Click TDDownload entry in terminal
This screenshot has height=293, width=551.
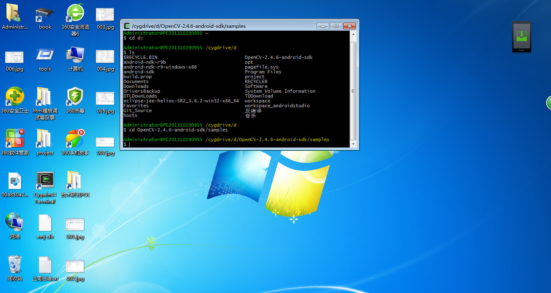(x=259, y=96)
